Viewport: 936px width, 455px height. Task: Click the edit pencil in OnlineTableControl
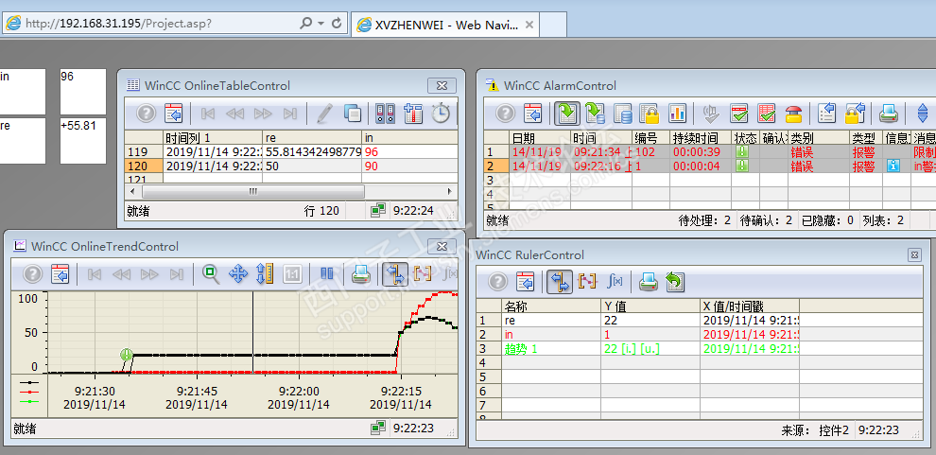click(x=324, y=113)
